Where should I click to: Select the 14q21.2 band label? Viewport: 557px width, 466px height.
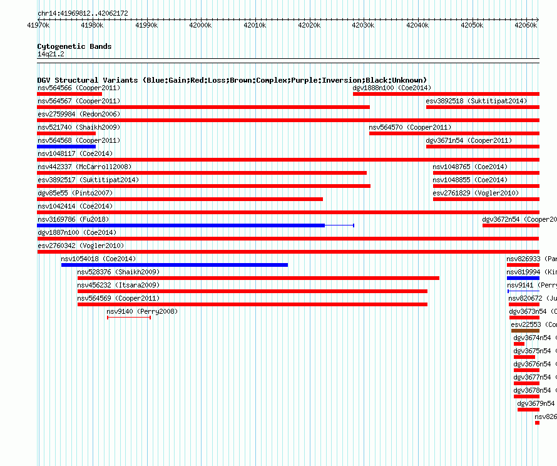pos(51,54)
